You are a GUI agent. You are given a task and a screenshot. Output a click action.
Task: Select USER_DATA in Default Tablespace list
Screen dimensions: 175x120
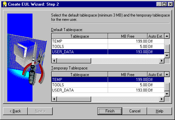pyautogui.click(x=108, y=52)
